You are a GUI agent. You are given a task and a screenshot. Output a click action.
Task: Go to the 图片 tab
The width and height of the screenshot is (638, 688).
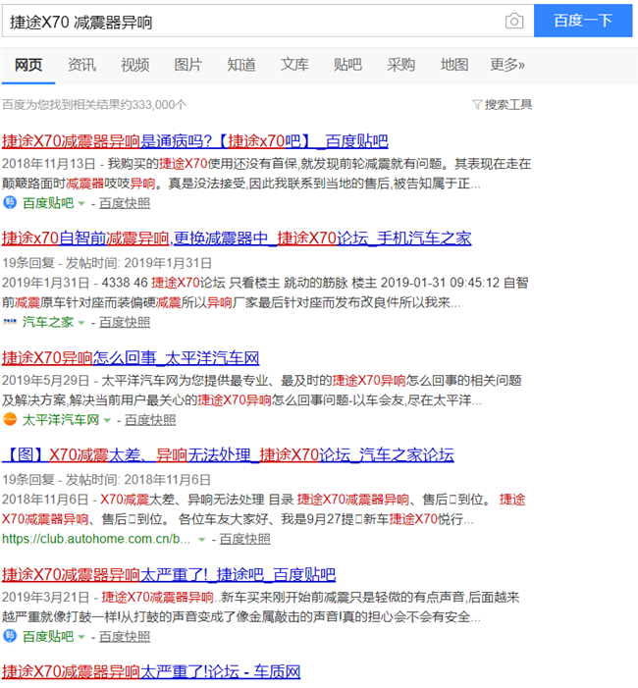188,65
